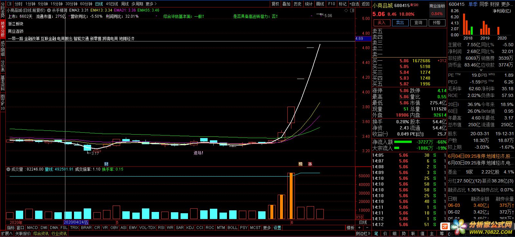Click the 主 tab in the bottom-right bar
515x237 pixels.
point(432,233)
